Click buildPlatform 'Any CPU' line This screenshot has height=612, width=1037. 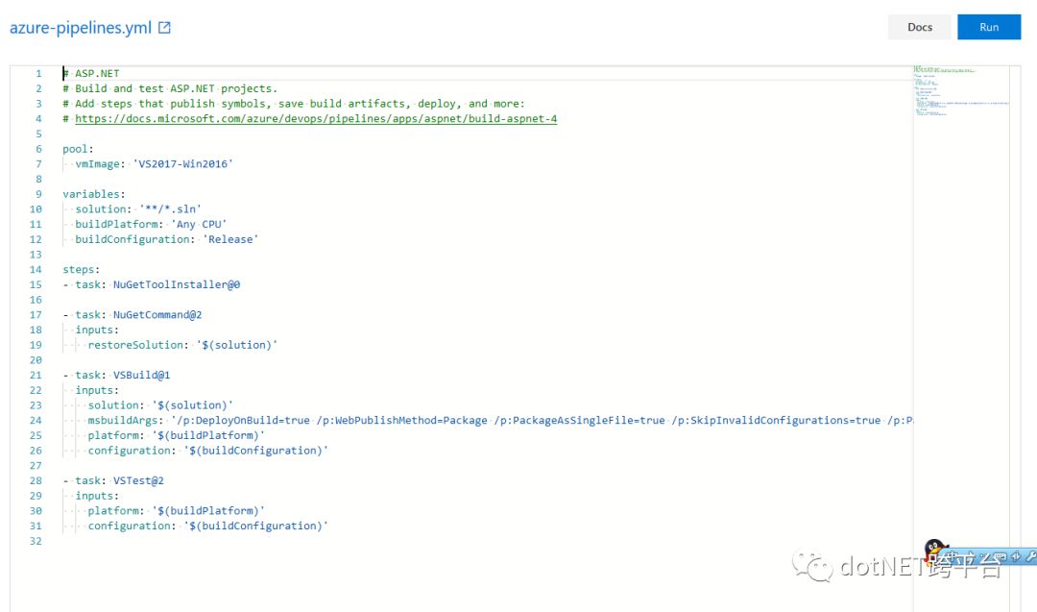tap(151, 224)
